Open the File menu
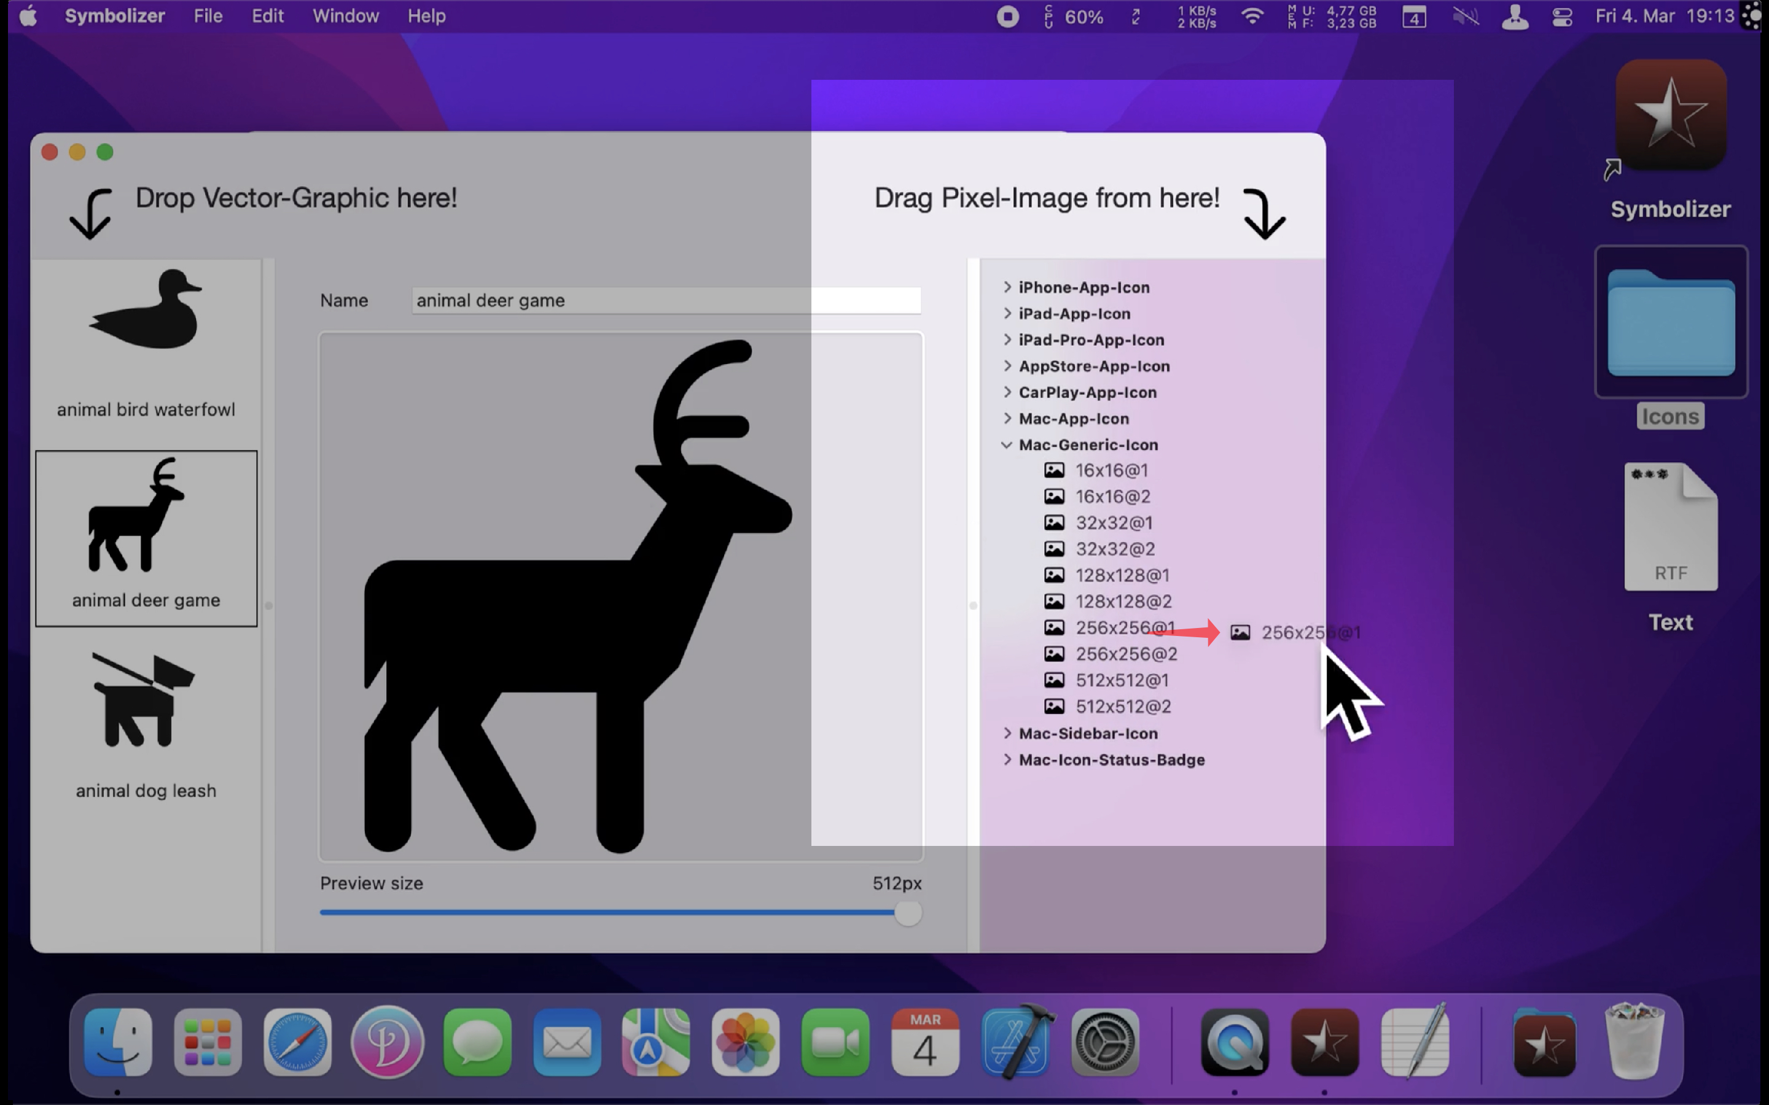The width and height of the screenshot is (1769, 1105). pyautogui.click(x=208, y=16)
